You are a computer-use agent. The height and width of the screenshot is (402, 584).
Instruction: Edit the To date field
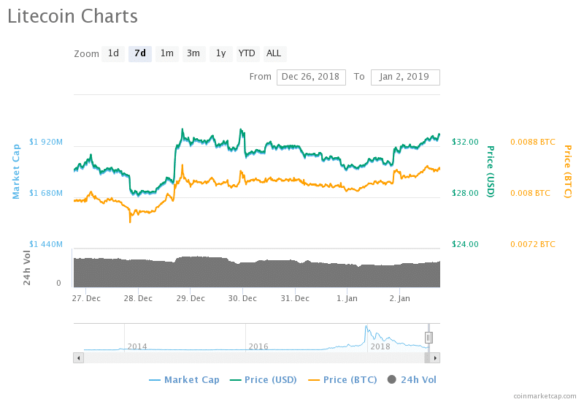(405, 77)
